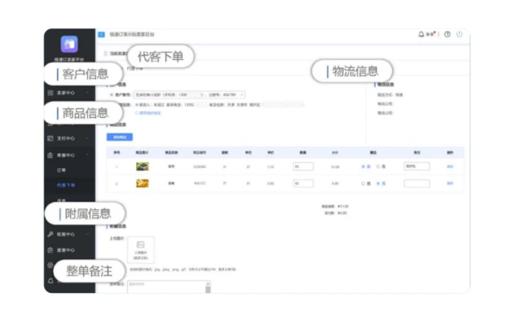Expand the 权限中心 sidebar chevron

click(88, 234)
